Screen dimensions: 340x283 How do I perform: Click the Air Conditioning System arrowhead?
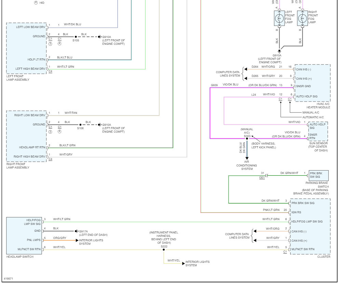247,158
